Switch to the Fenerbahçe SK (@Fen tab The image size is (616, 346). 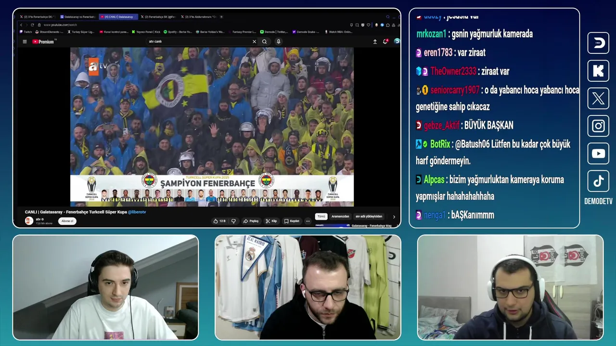point(159,17)
